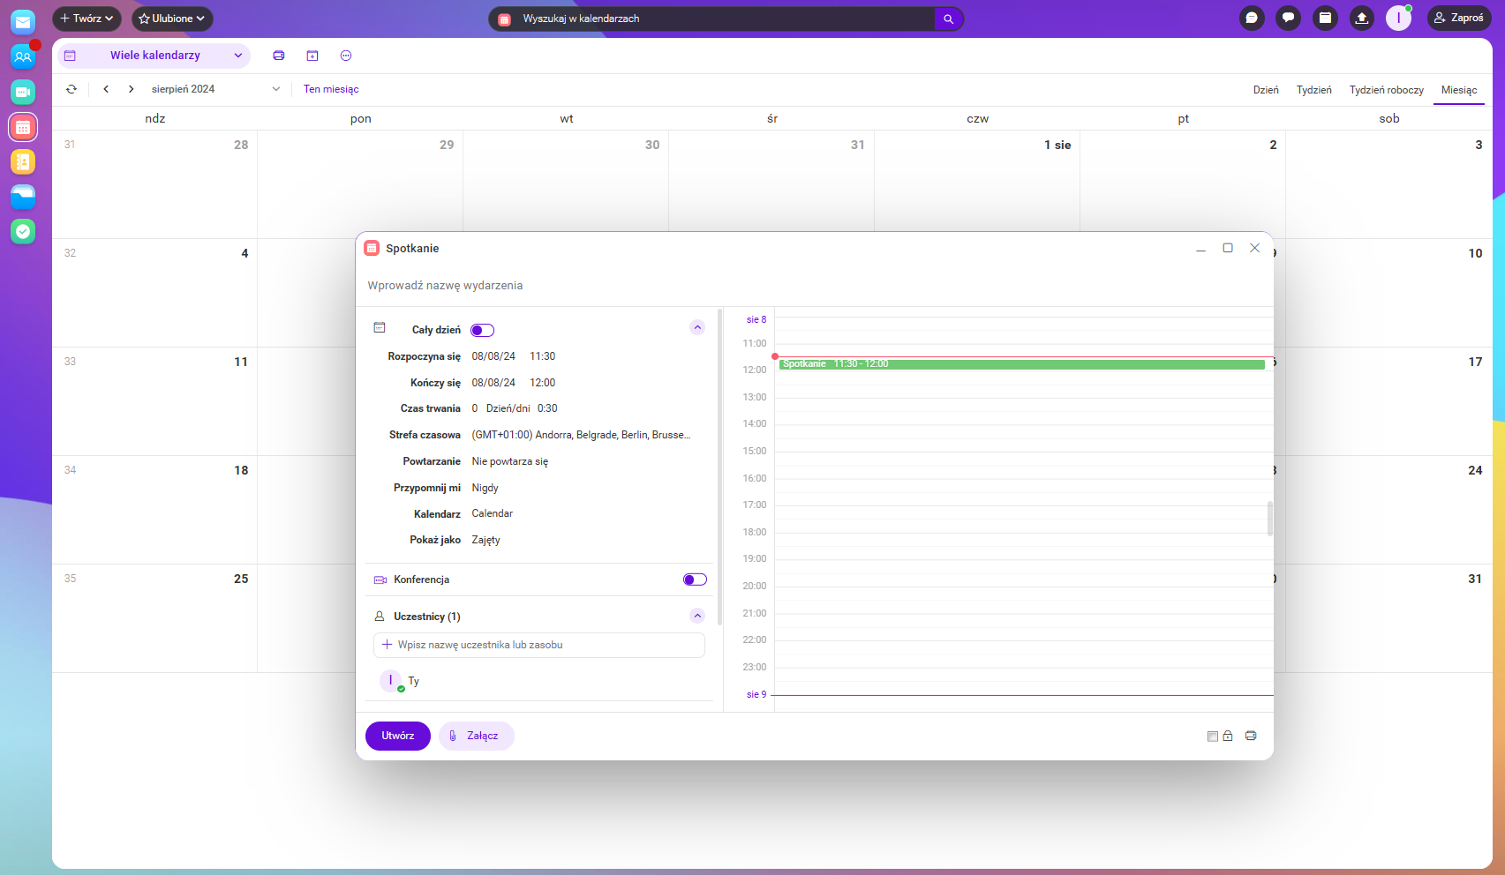
Task: Open the video conference app icon
Action: (x=23, y=92)
